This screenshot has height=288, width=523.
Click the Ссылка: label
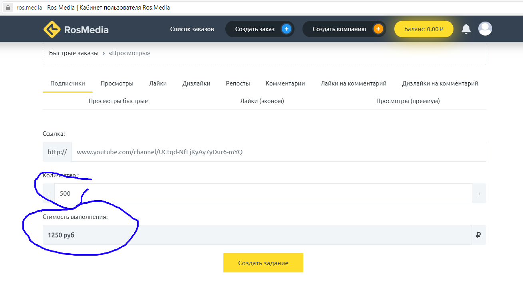54,134
